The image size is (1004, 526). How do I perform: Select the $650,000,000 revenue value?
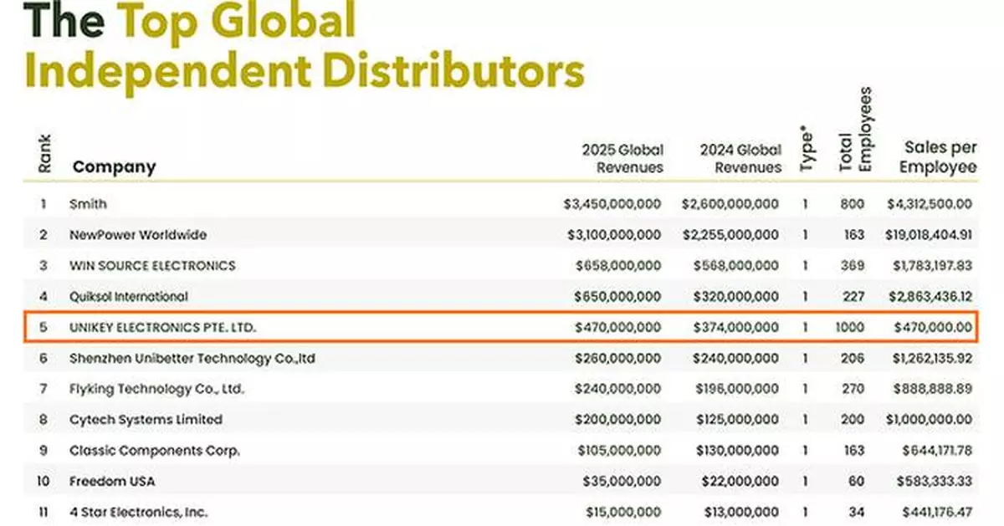click(619, 296)
